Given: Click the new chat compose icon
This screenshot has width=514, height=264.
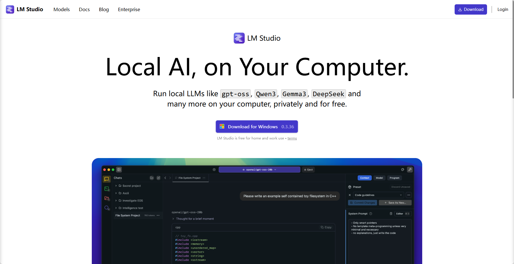Looking at the screenshot, I should click(x=159, y=178).
